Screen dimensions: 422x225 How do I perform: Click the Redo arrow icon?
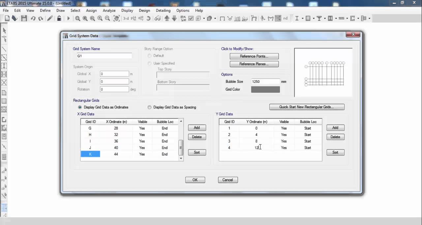[x=41, y=18]
